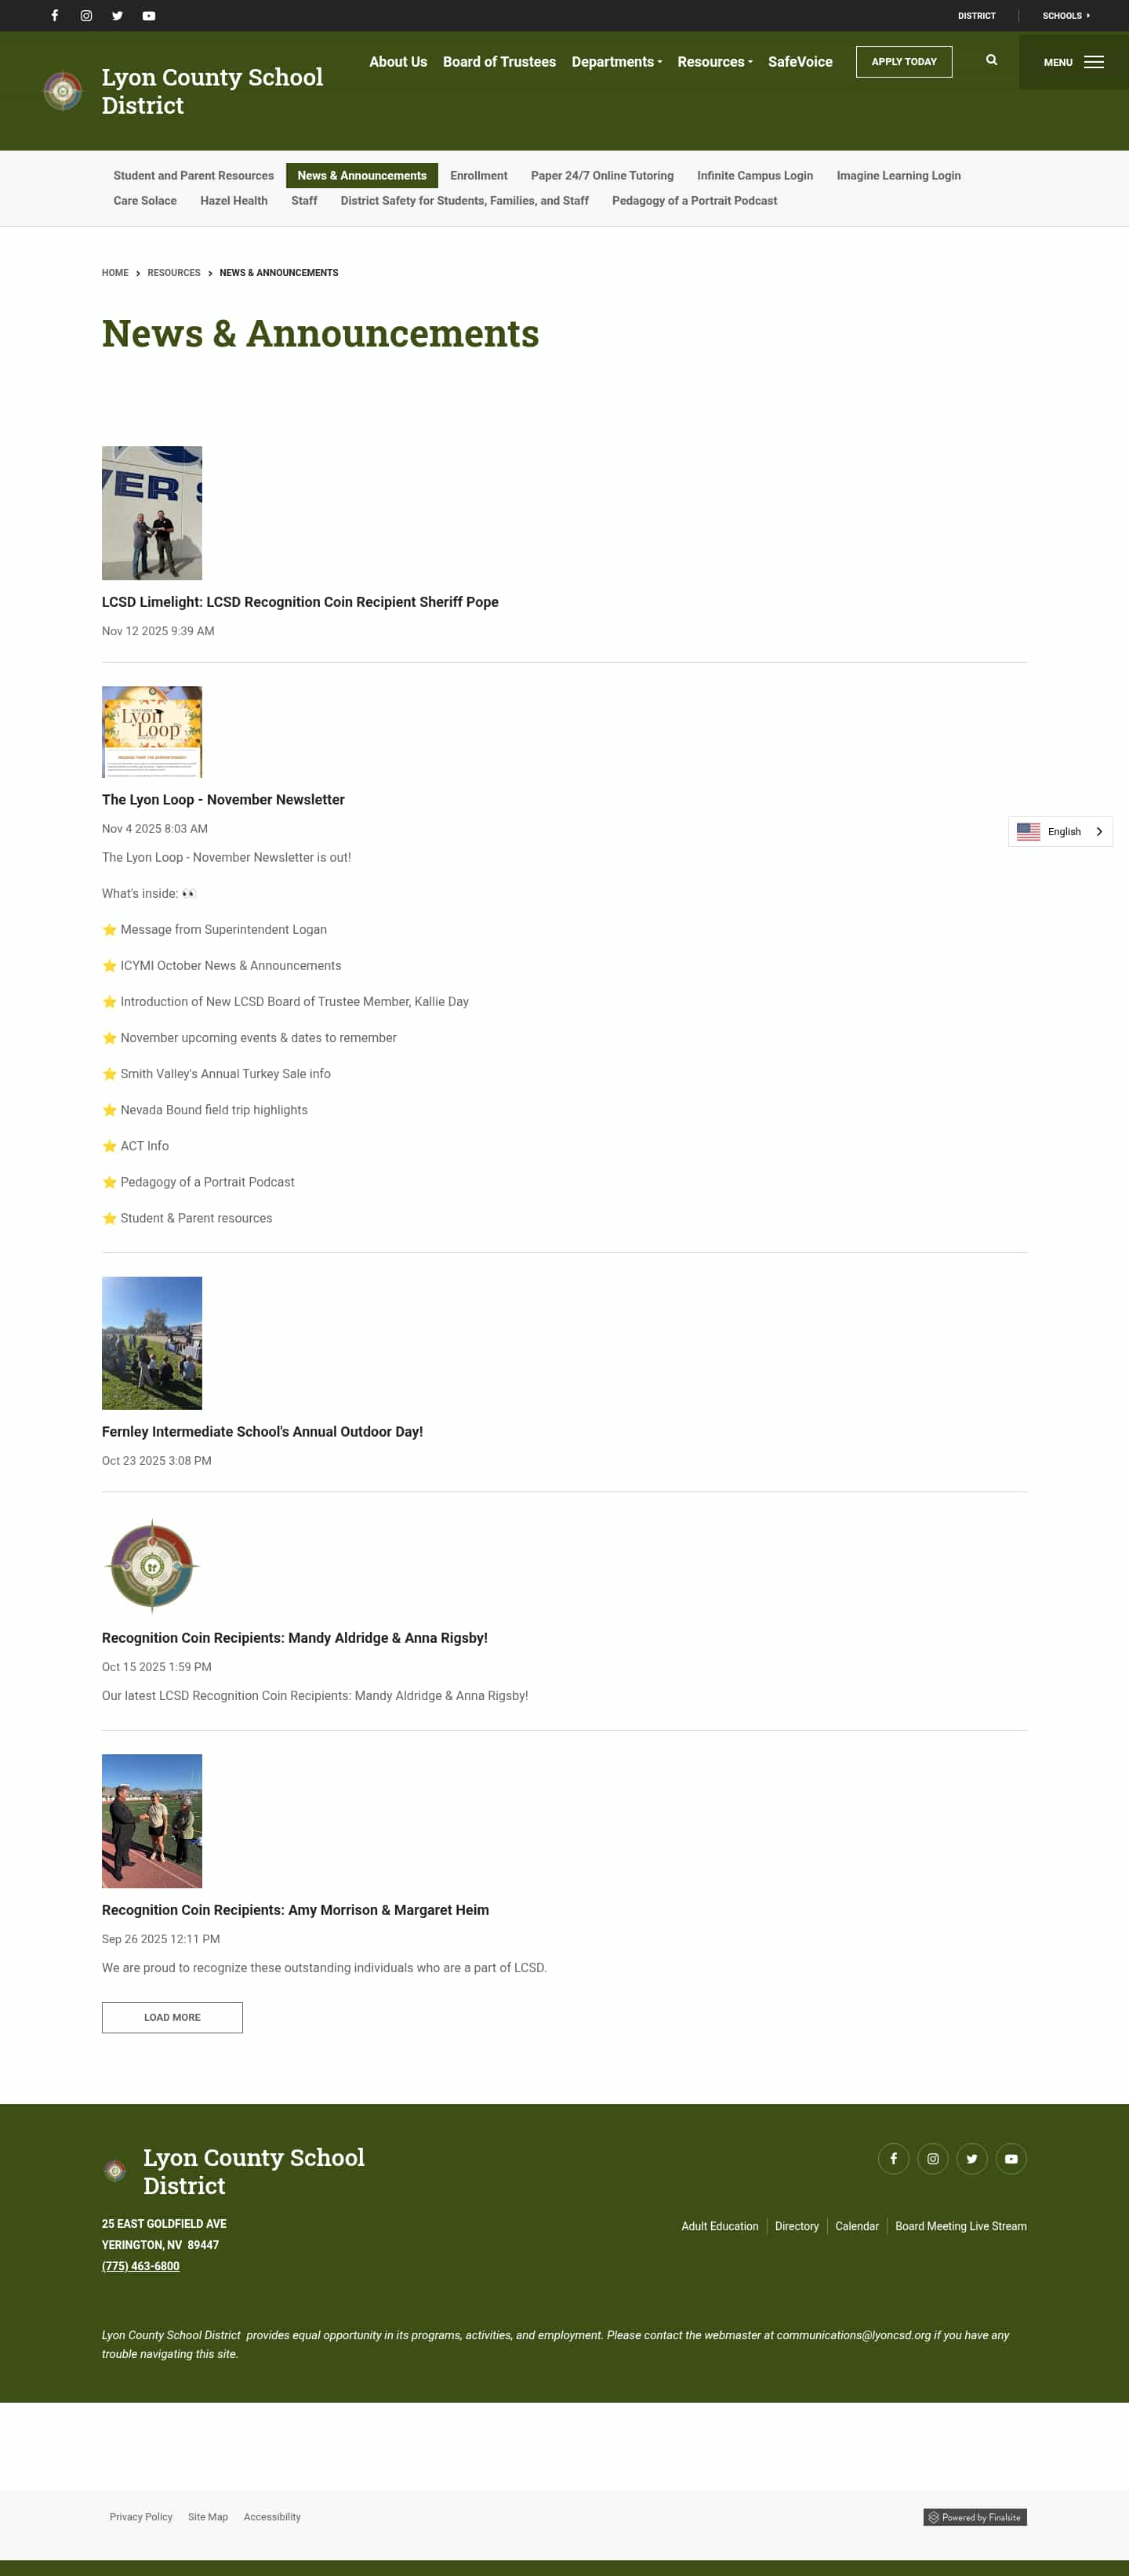Select the Enrollment submenu tab

pos(478,175)
